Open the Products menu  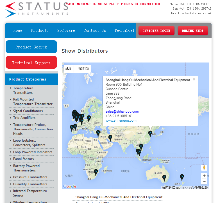point(40,30)
